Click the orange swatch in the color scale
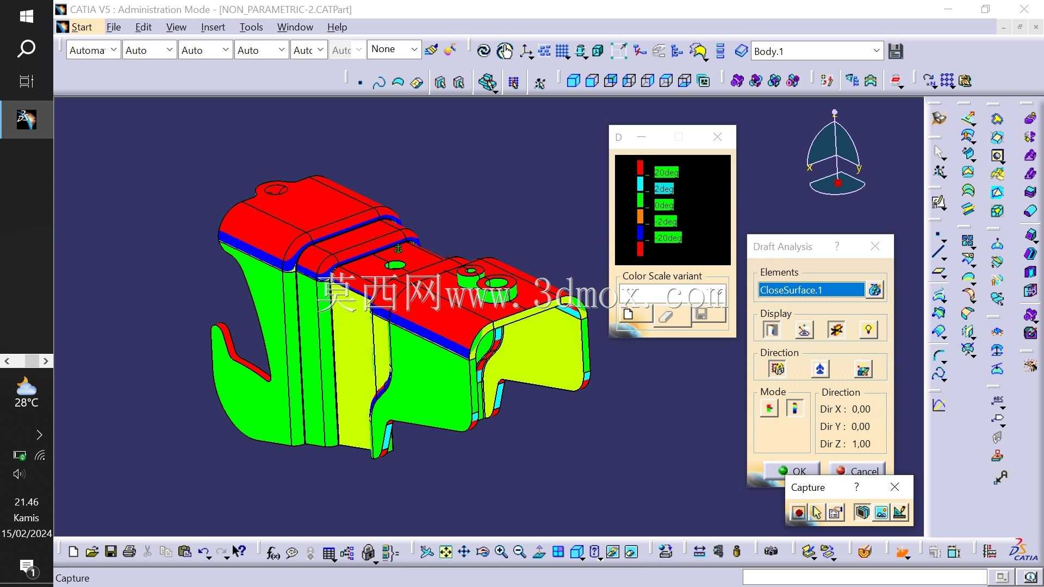The image size is (1044, 587). (x=640, y=217)
